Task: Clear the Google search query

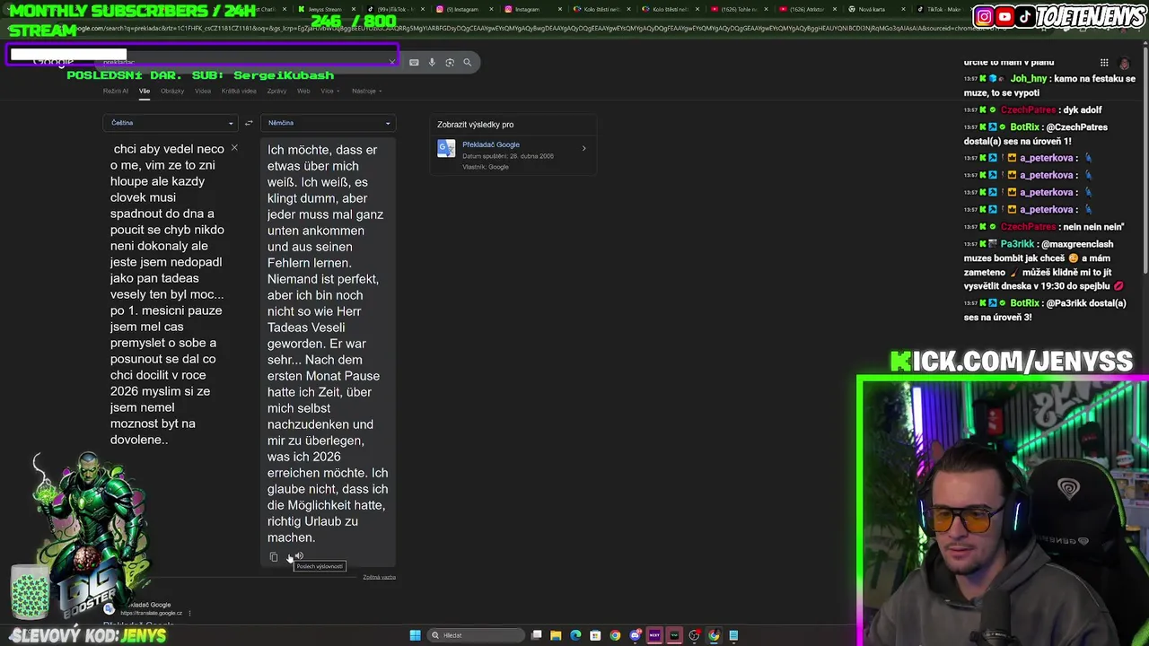Action: 391,62
